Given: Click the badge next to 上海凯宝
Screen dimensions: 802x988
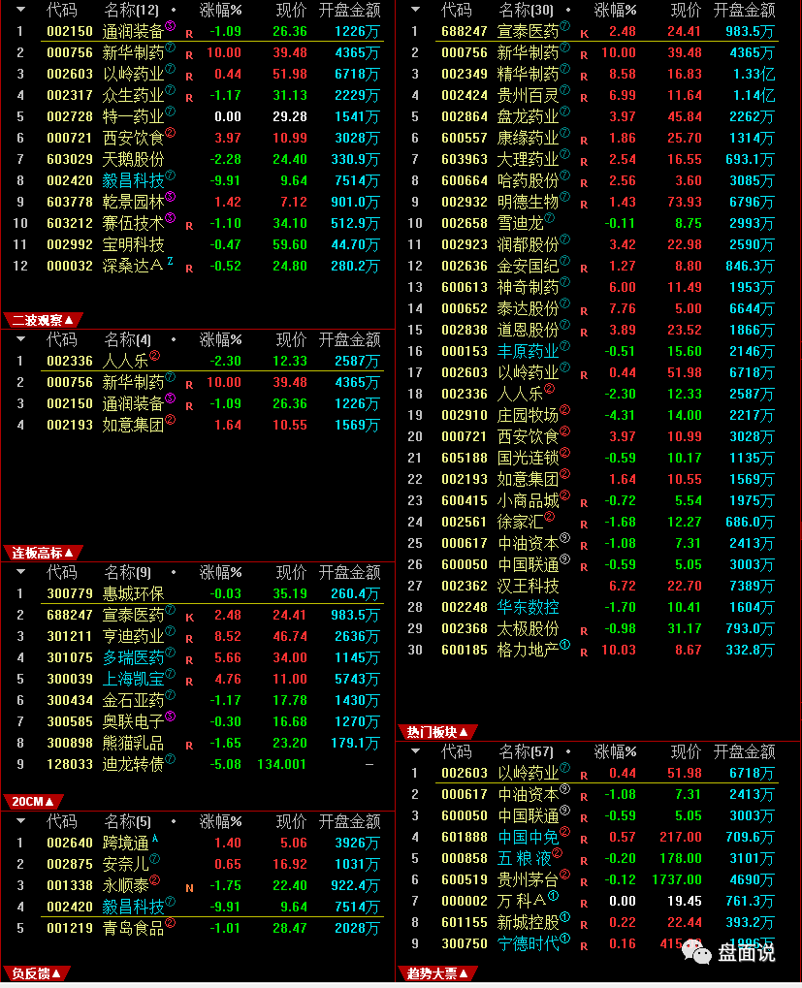Looking at the screenshot, I should (170, 674).
